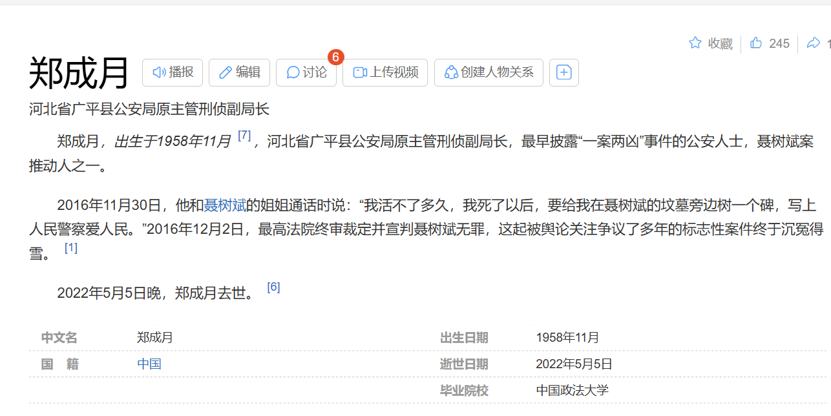Viewport: 831px width, 416px height.
Task: Click the 2022年5月5日 death date value
Action: tap(574, 364)
